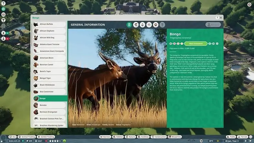
Task: Select Boa Constrictor entry
Action: pyautogui.click(x=49, y=92)
